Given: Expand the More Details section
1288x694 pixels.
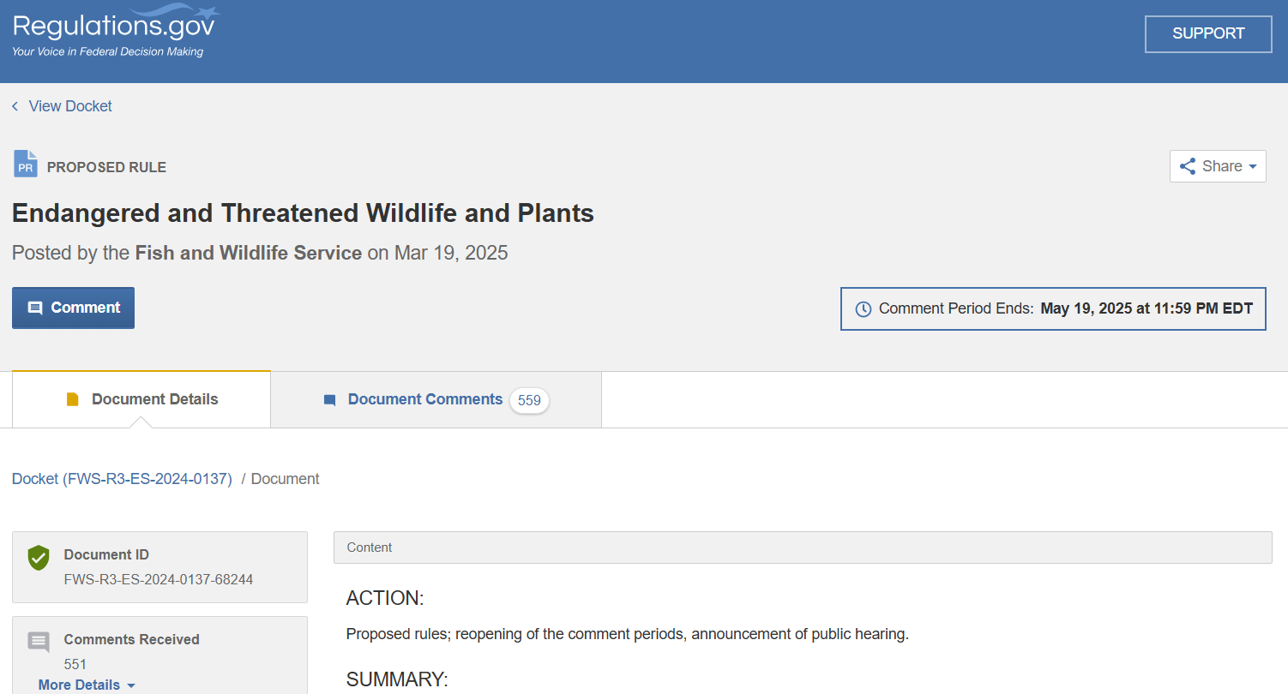Looking at the screenshot, I should click(x=87, y=685).
